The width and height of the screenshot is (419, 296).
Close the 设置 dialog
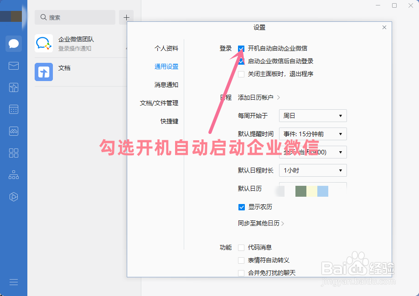[384, 27]
